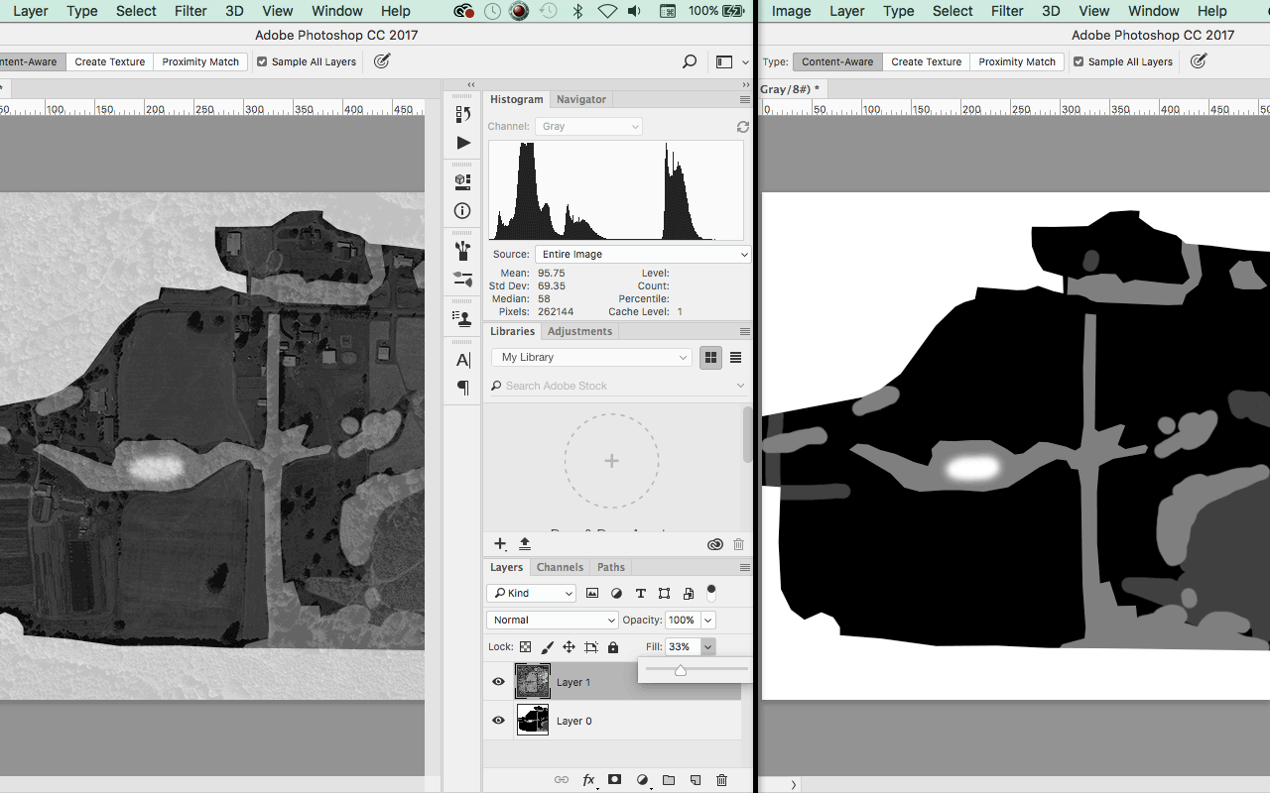This screenshot has width=1270, height=793.
Task: Refresh the histogram with the reload icon
Action: 742,127
